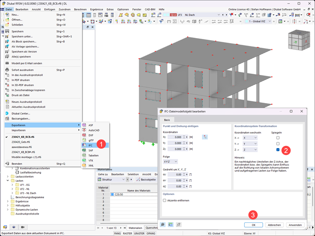
Task: Click the next load case arrow
Action: [x=226, y=15]
